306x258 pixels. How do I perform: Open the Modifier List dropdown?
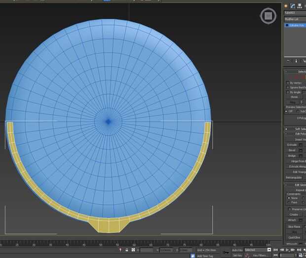pyautogui.click(x=295, y=19)
